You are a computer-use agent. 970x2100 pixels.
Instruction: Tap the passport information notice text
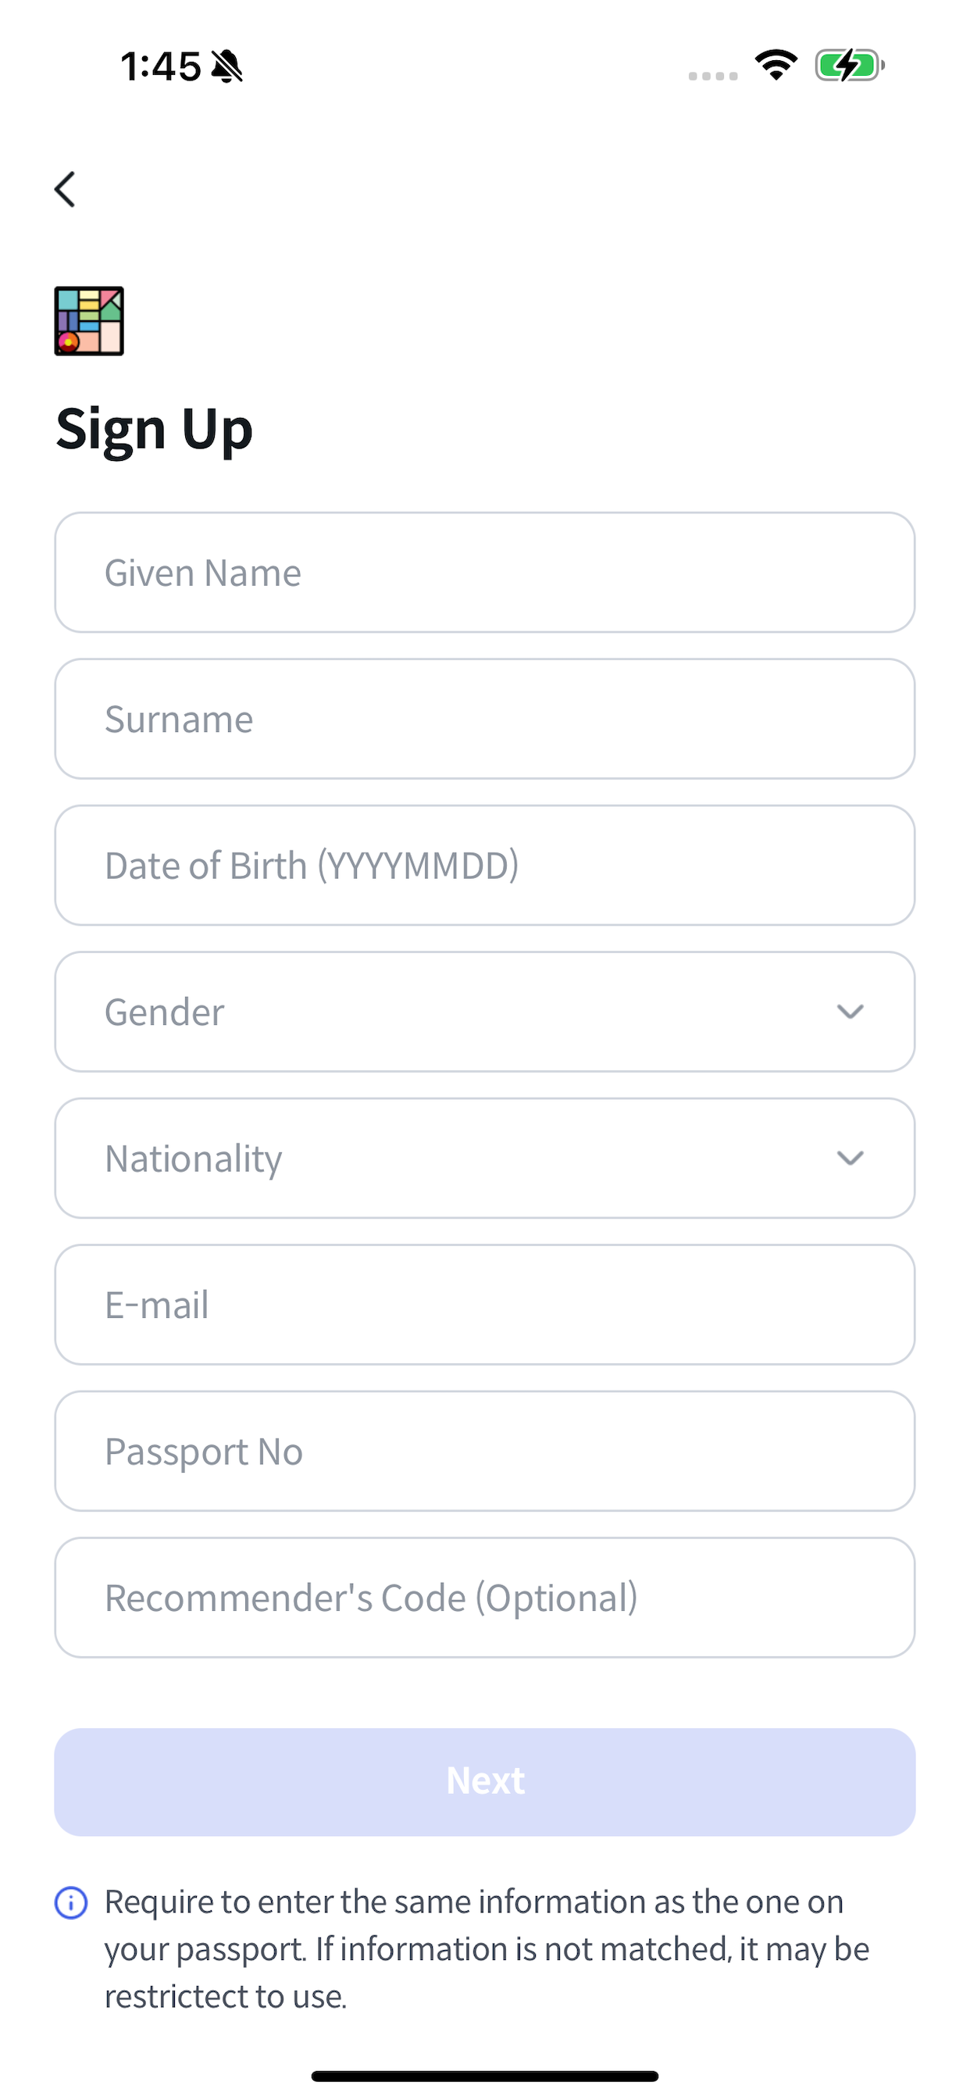point(487,1949)
